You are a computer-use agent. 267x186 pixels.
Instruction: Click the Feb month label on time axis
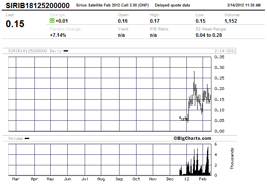tap(203, 179)
